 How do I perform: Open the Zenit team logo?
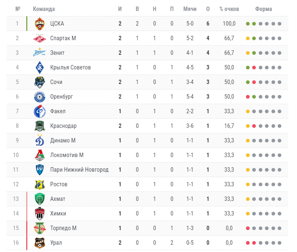(x=39, y=53)
